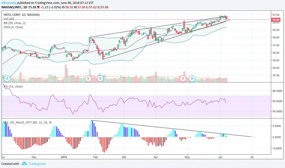This screenshot has height=168, width=285.
Task: Click the EMA (4, close) indicator label
Action: pyautogui.click(x=13, y=27)
